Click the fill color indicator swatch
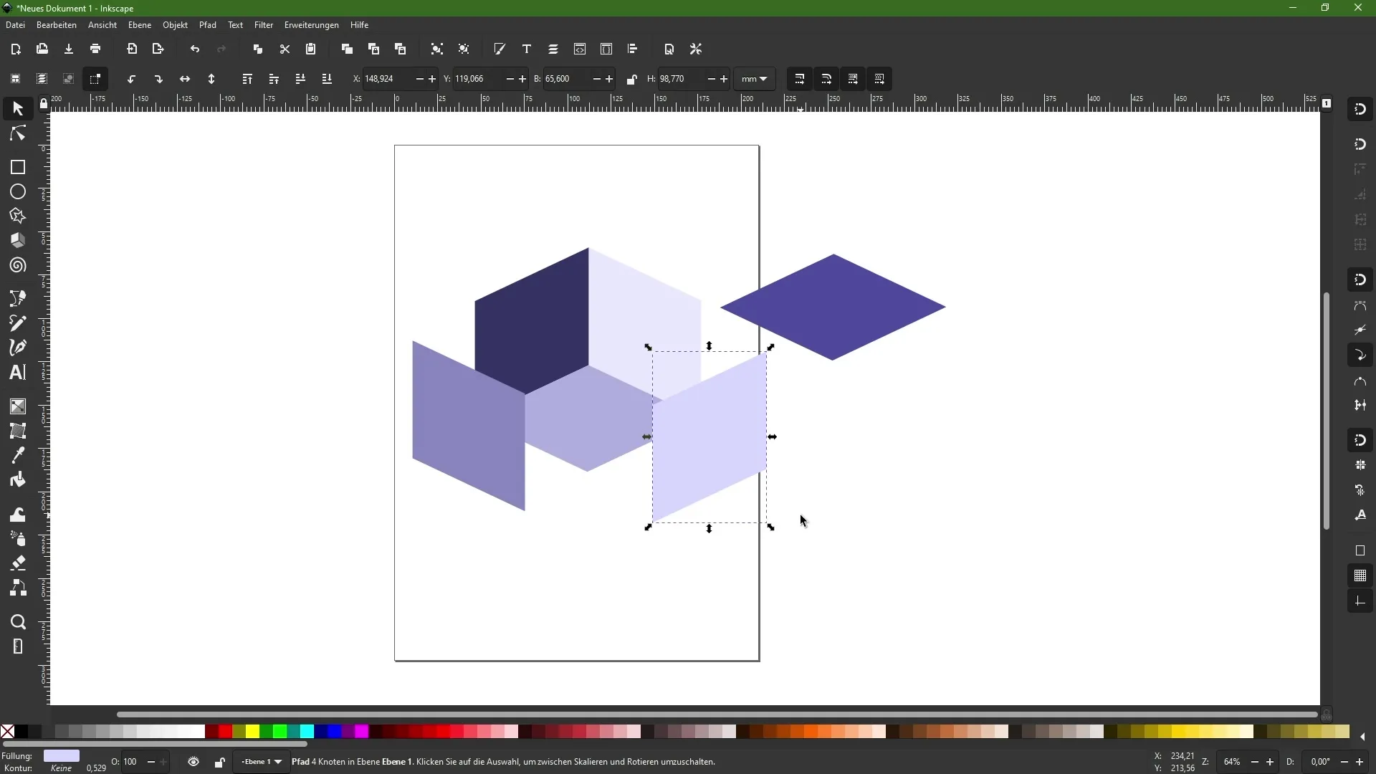Screen dimensions: 1376x774 point(62,756)
